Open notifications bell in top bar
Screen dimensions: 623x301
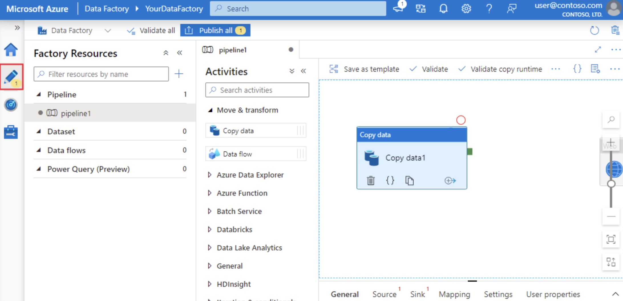(x=443, y=9)
